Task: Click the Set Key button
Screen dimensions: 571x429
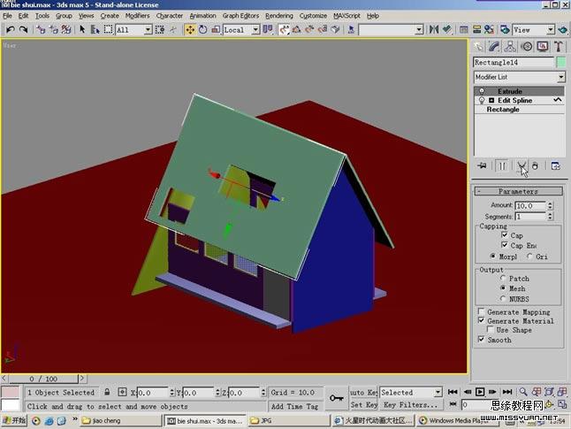Action: 363,405
